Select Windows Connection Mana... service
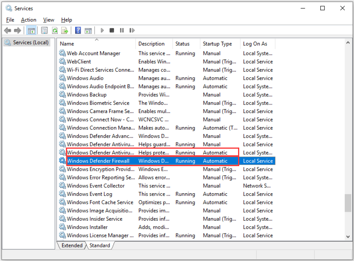Image resolution: width=354 pixels, height=261 pixels. pos(167,128)
